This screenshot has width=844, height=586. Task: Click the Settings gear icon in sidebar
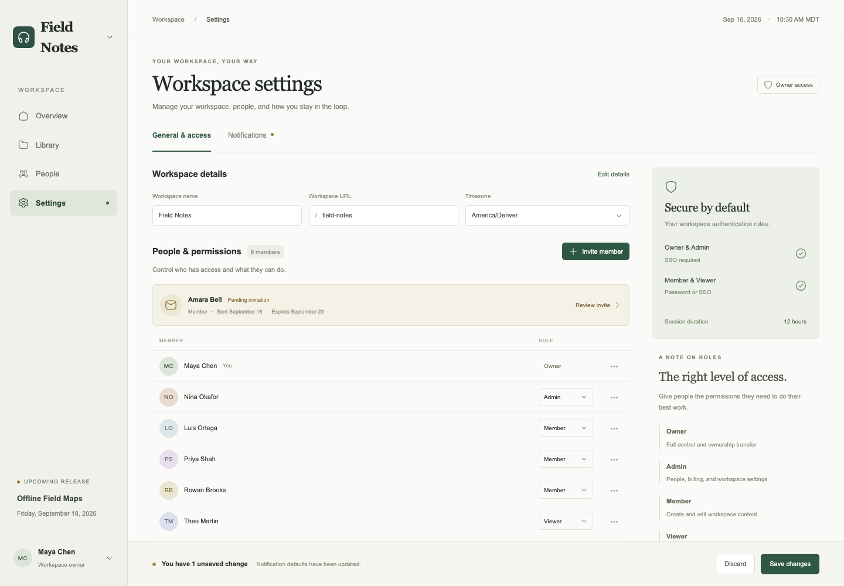point(23,203)
